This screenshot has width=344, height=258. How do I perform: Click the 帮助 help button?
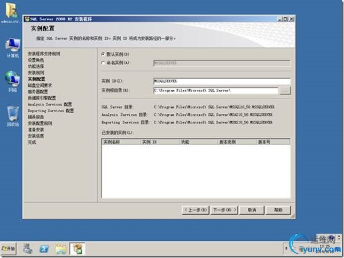[278, 210]
